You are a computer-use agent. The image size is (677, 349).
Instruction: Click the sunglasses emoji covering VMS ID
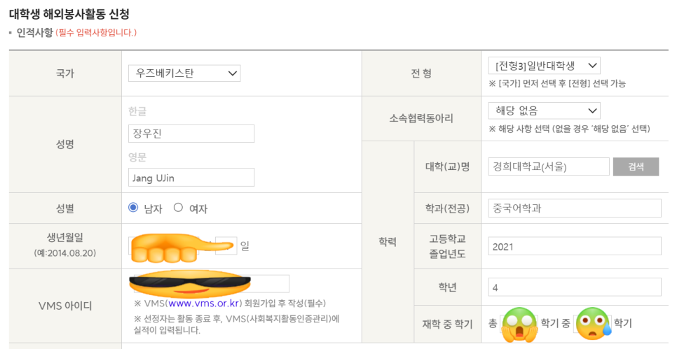tap(190, 283)
